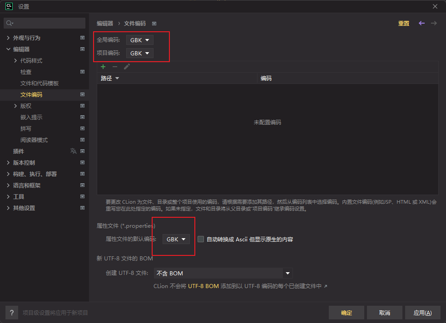Click the project-level icon beside 文件编码 breadcrumb
Image resolution: width=446 pixels, height=323 pixels.
154,24
